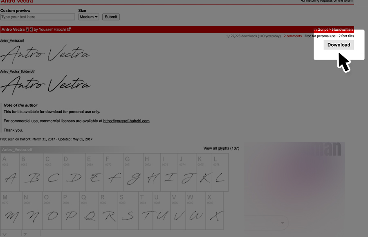Visit the youssef-habchi.com license link
This screenshot has height=237, width=368.
126,121
